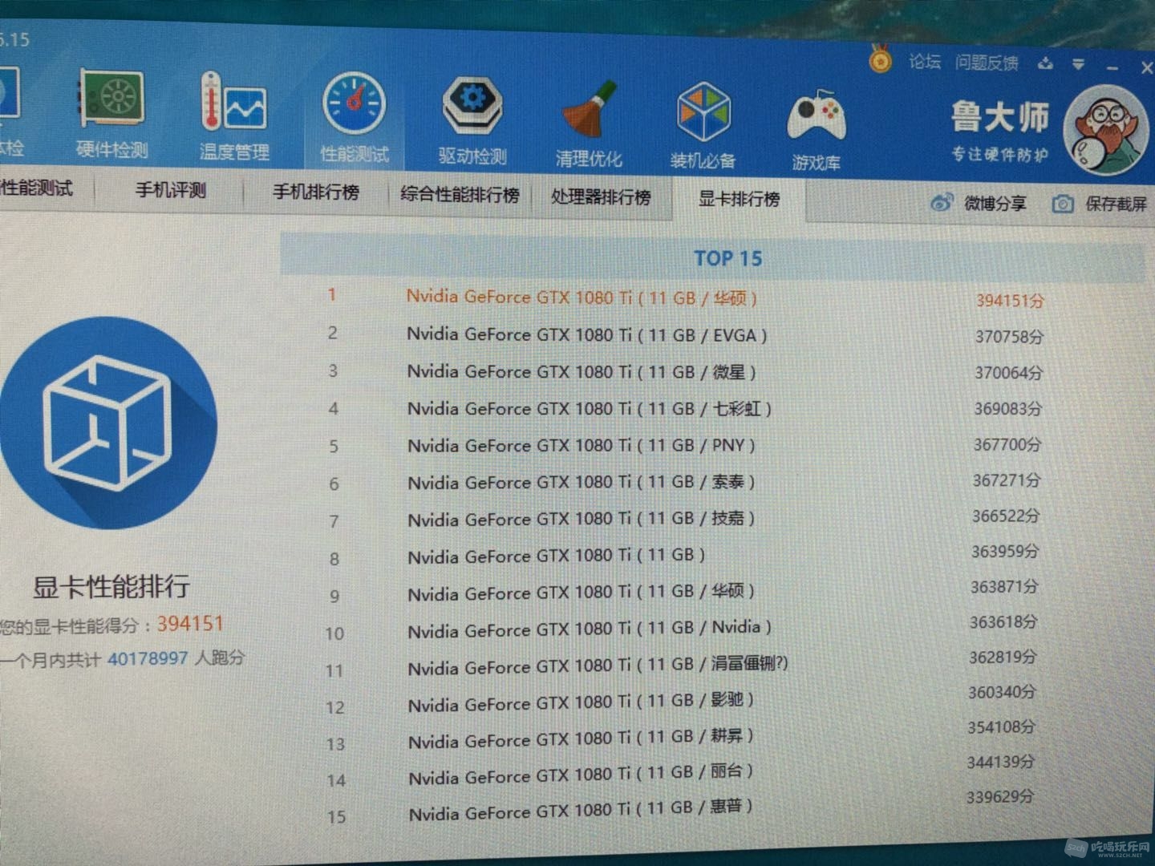
Task: Select rank 3 row GTX 1080 Ti 微星
Action: tap(687, 372)
